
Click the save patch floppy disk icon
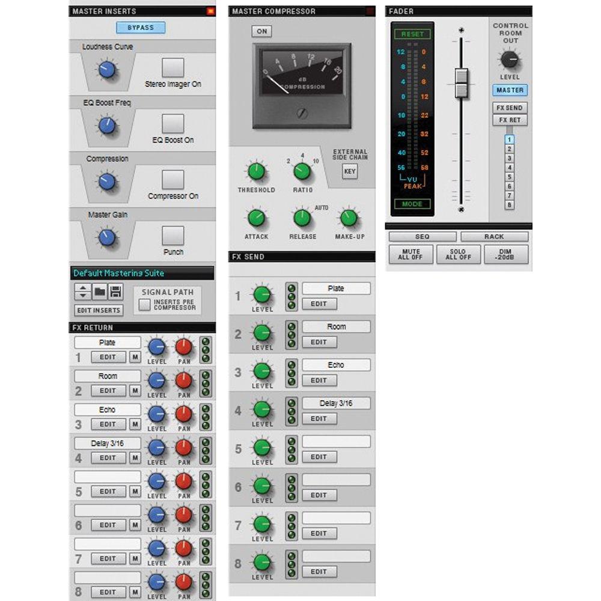(x=116, y=293)
